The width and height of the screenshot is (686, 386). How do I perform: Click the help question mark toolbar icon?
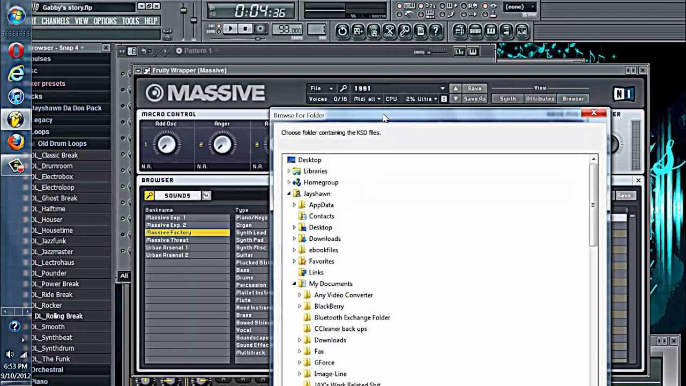[436, 31]
